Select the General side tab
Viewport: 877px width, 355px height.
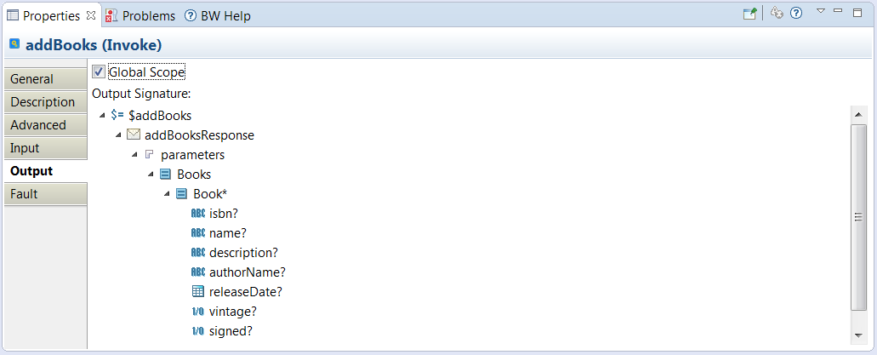43,79
